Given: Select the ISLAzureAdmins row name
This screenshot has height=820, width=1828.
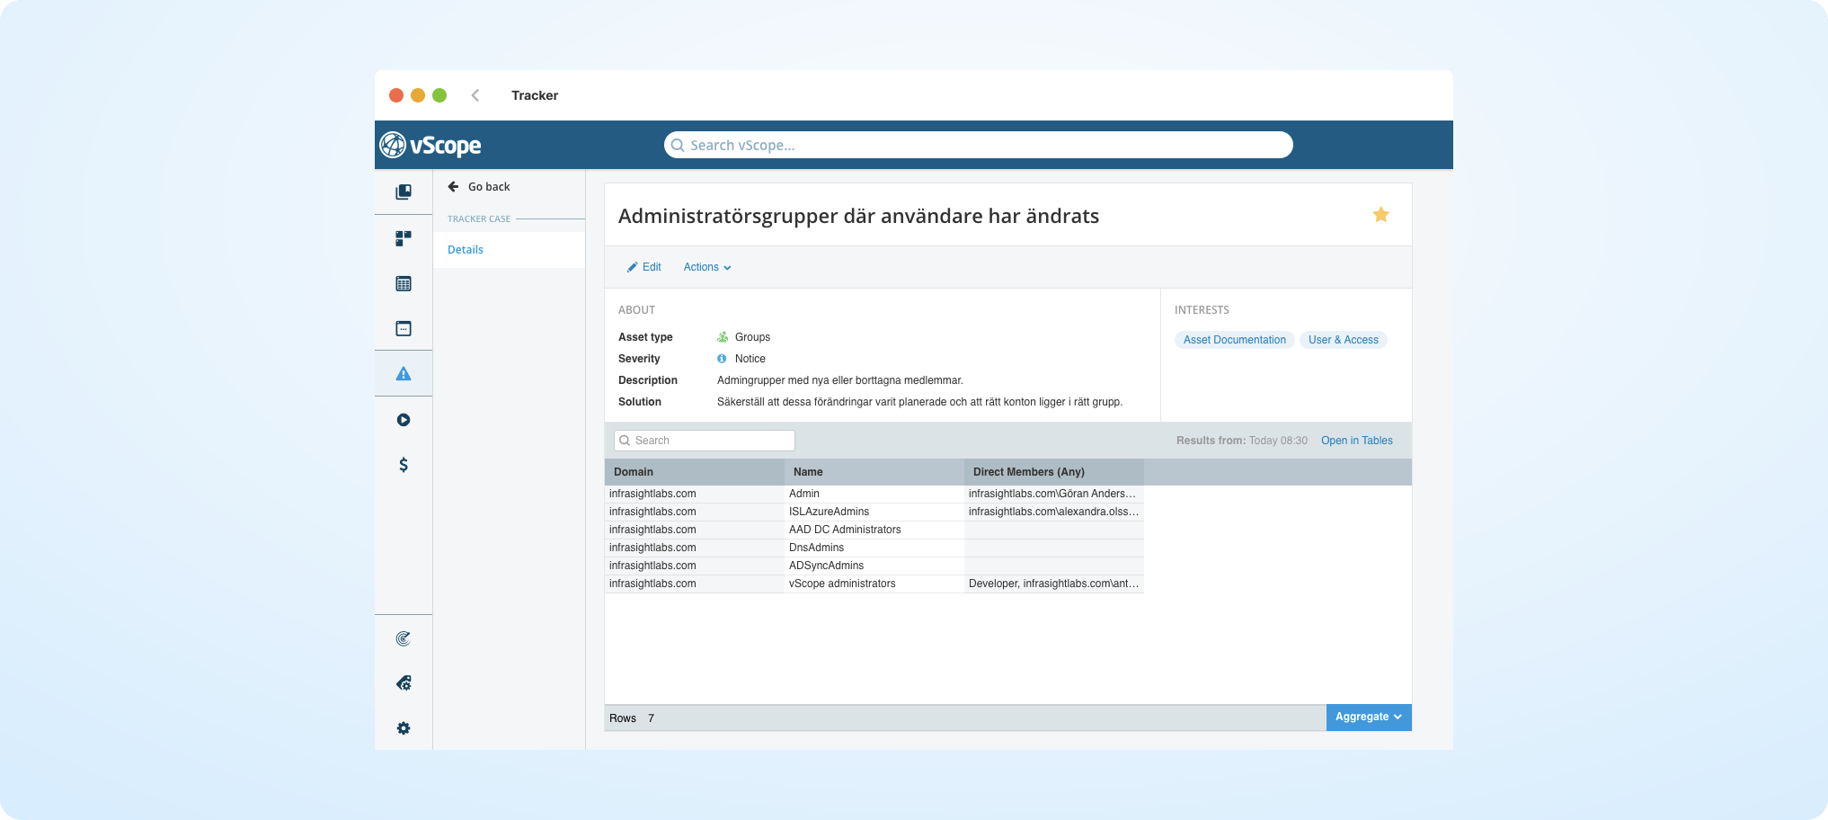Looking at the screenshot, I should [x=829, y=512].
